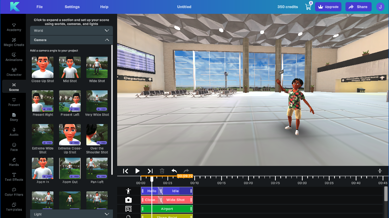Select the Mid Shot camera thumbnail
This screenshot has width=389, height=218.
tap(70, 67)
